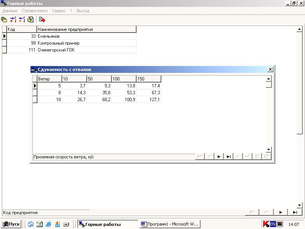This screenshot has width=305, height=229.
Task: Switch to Программ1 Microsoft Word taskbar button
Action: [170, 224]
